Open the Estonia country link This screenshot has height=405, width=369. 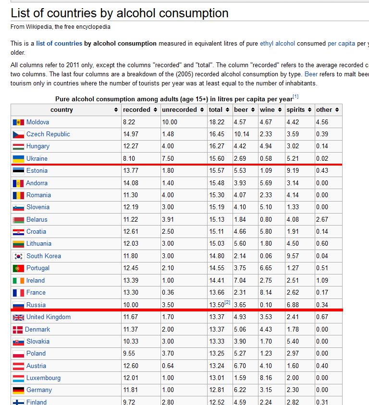click(x=37, y=171)
